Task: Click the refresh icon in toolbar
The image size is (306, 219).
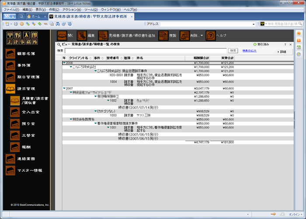Action: pos(64,24)
